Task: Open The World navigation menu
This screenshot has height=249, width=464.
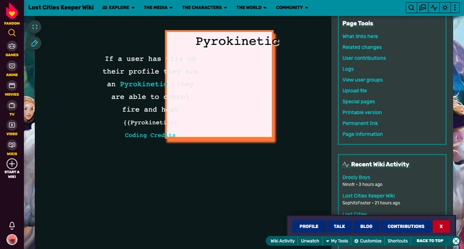Action: click(x=251, y=7)
